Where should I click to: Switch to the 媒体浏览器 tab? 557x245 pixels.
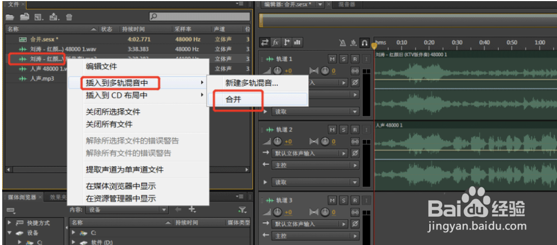(x=22, y=197)
